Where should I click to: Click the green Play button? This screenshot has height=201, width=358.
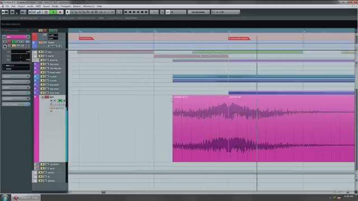[x=53, y=12]
